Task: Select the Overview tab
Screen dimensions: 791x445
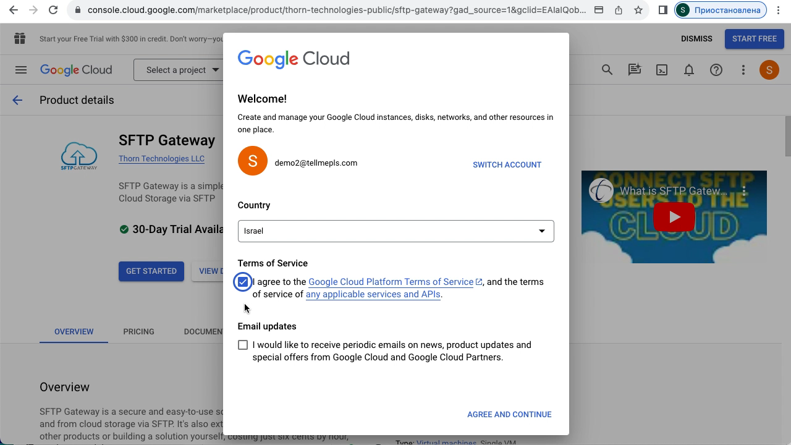Action: [74, 331]
